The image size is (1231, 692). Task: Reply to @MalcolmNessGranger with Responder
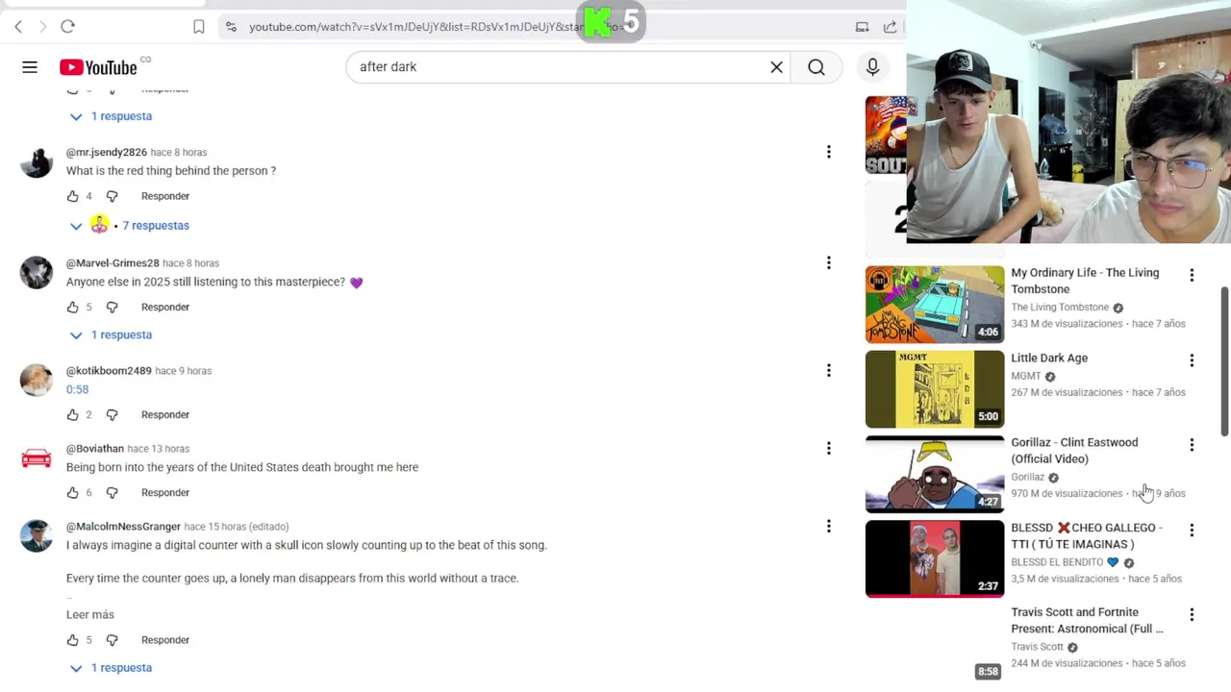(165, 640)
